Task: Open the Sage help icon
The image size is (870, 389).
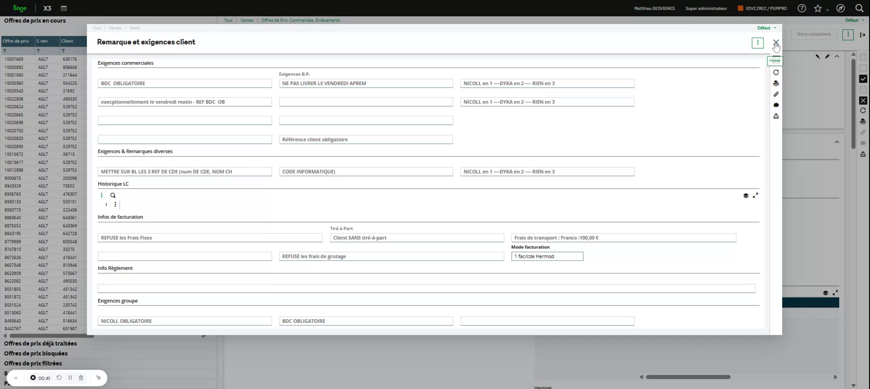Action: (802, 8)
